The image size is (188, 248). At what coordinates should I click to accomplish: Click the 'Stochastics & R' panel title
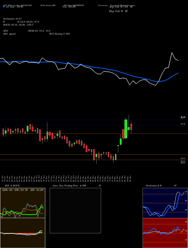(154, 186)
